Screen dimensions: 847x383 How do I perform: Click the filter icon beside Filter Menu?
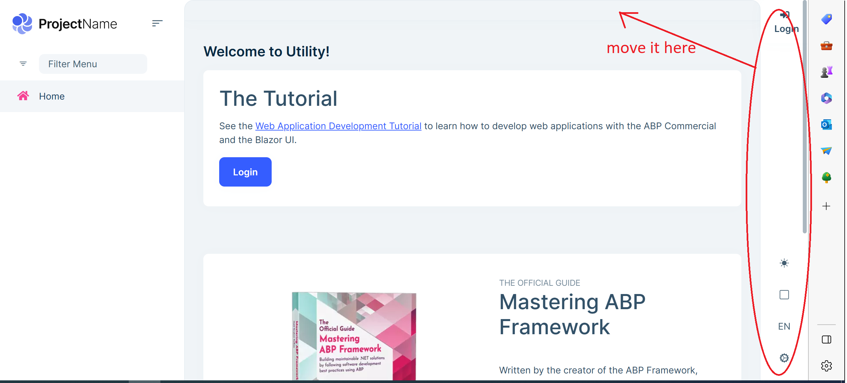(23, 64)
